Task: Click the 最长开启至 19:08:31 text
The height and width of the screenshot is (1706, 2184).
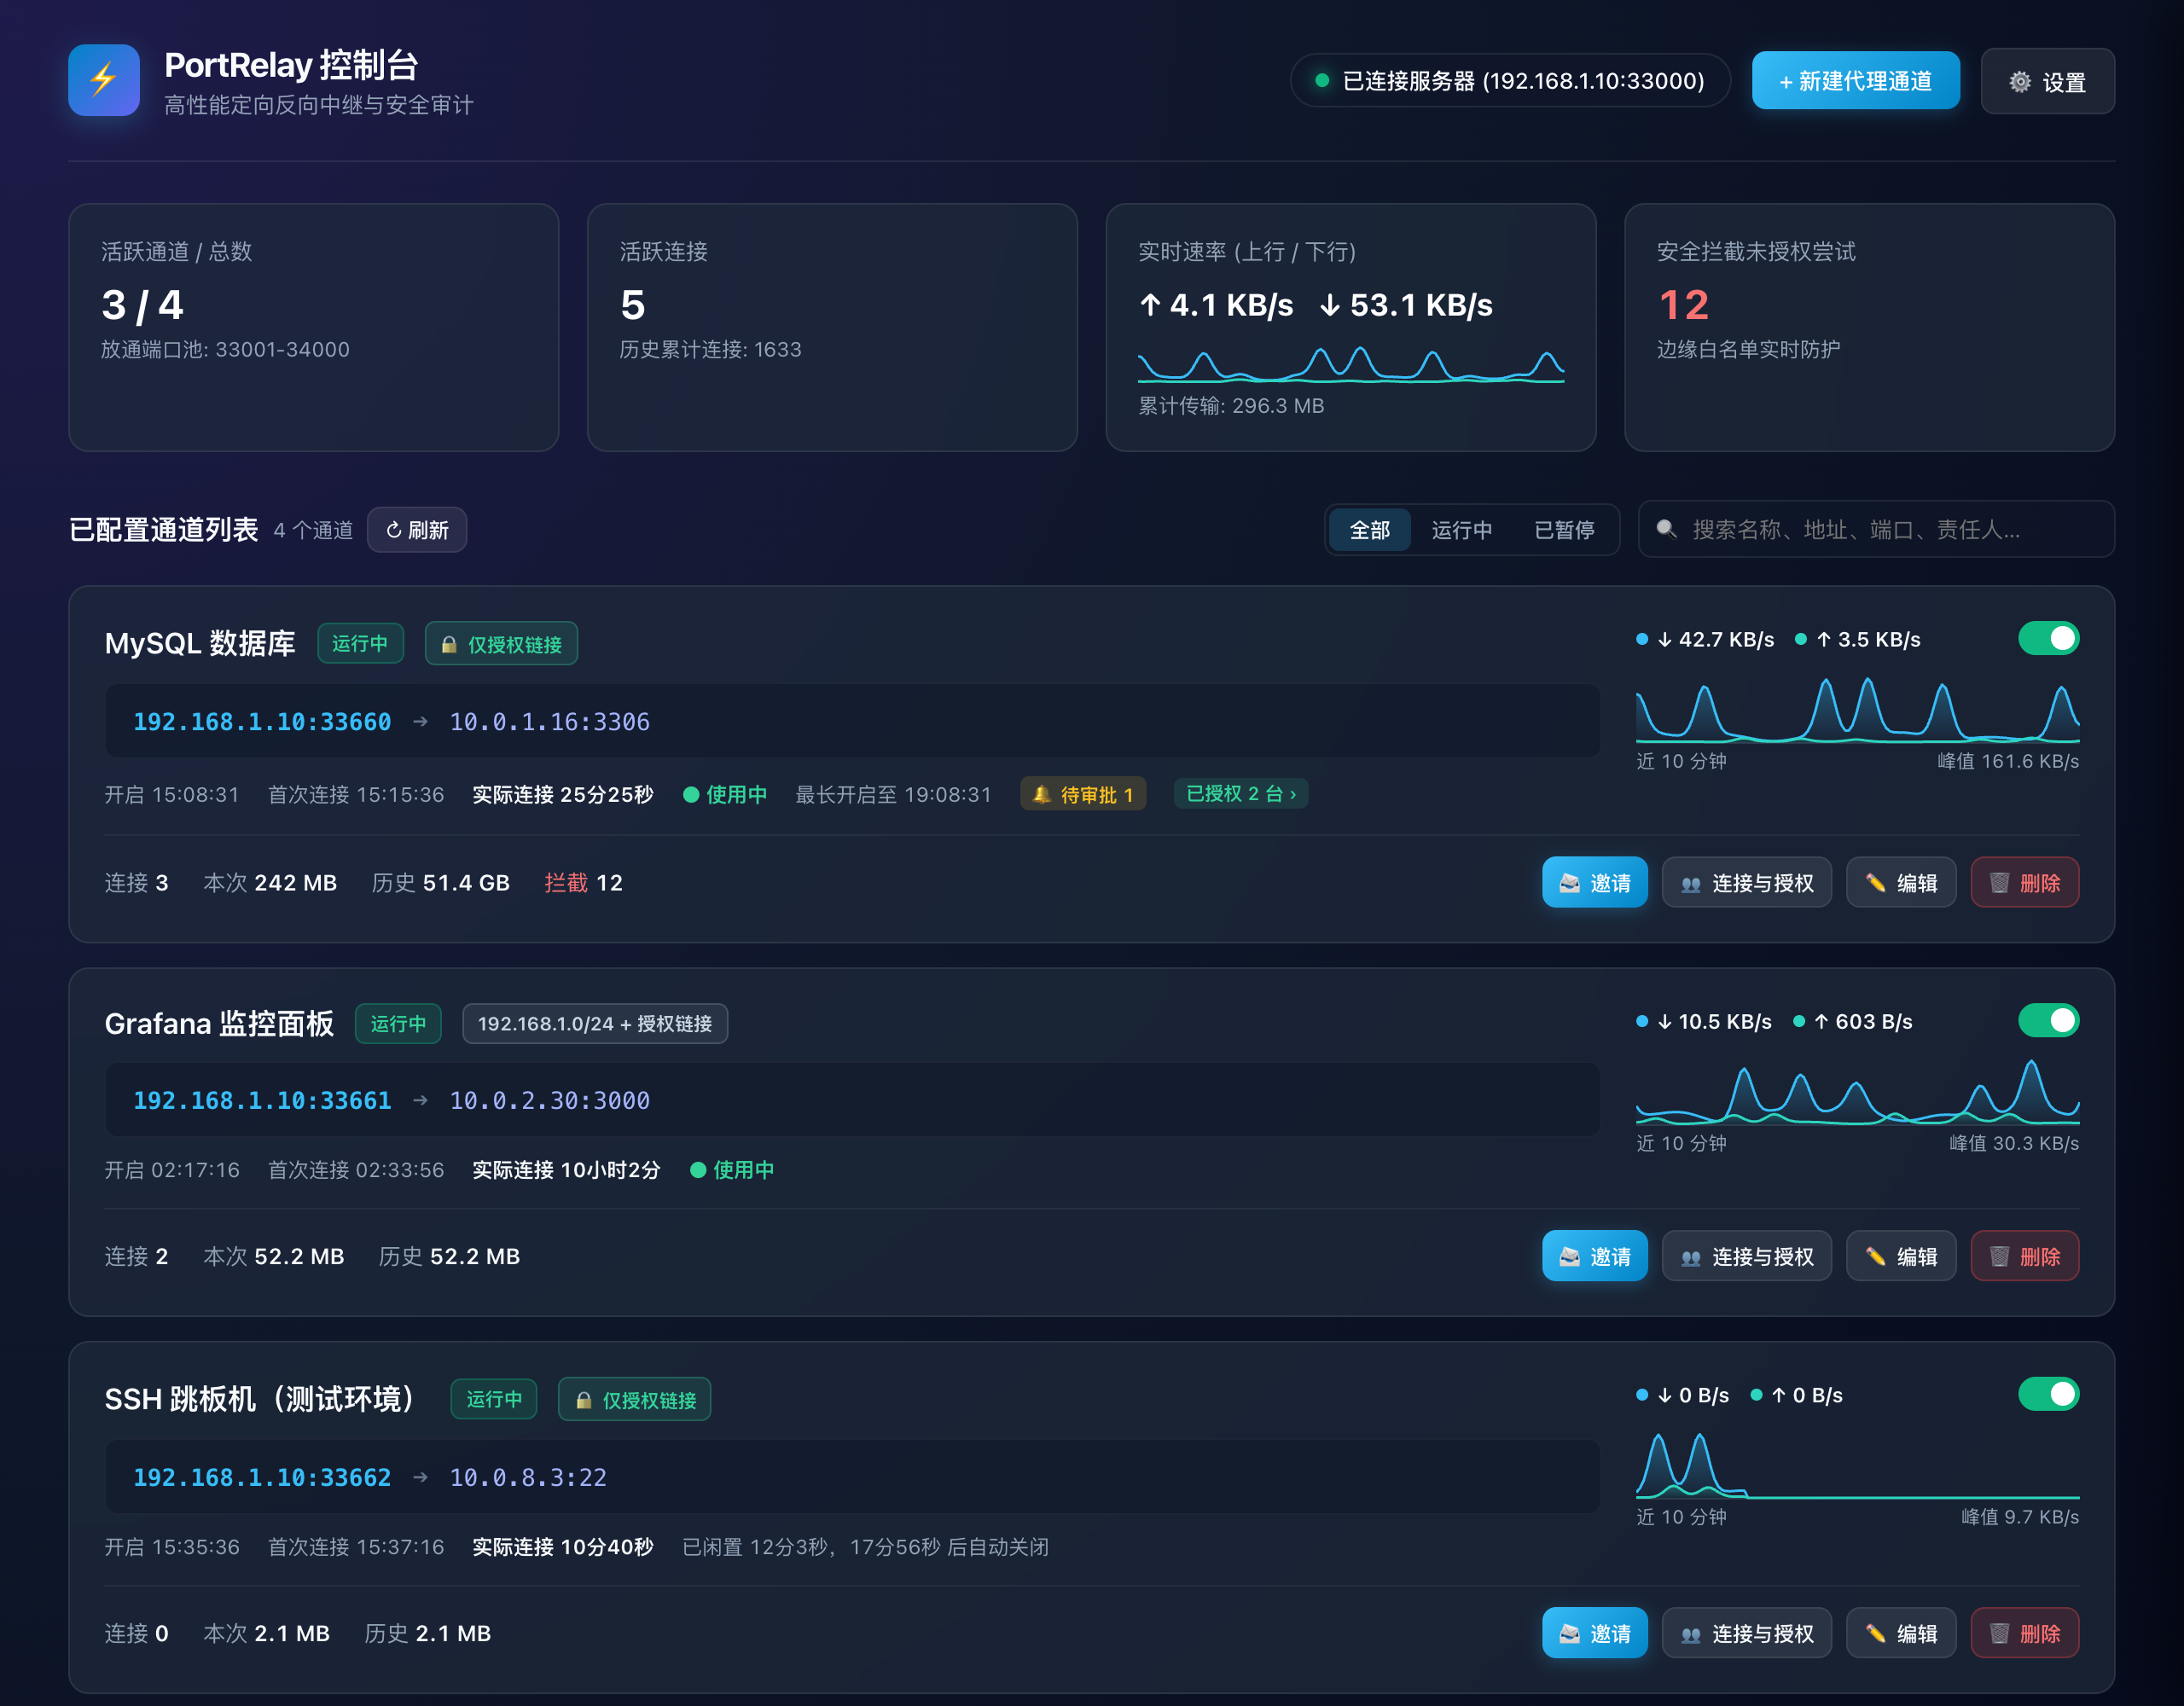Action: click(893, 795)
